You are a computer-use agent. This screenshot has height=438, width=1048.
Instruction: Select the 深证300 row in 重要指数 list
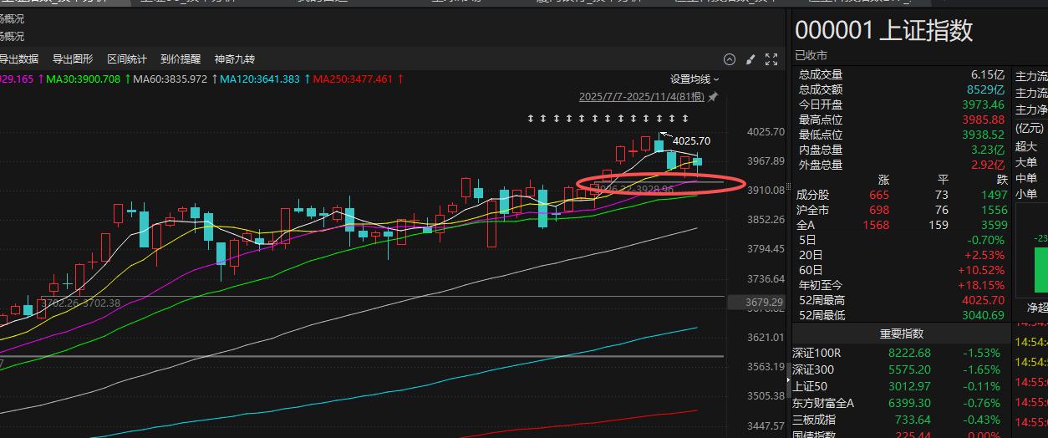(896, 369)
